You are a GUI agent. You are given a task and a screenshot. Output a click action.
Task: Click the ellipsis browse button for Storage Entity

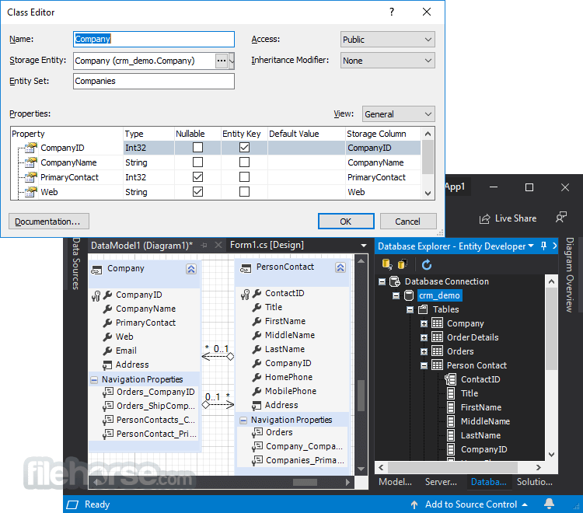[222, 61]
